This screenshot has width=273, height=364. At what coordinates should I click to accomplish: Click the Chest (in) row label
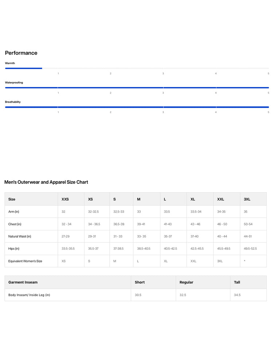tap(15, 224)
